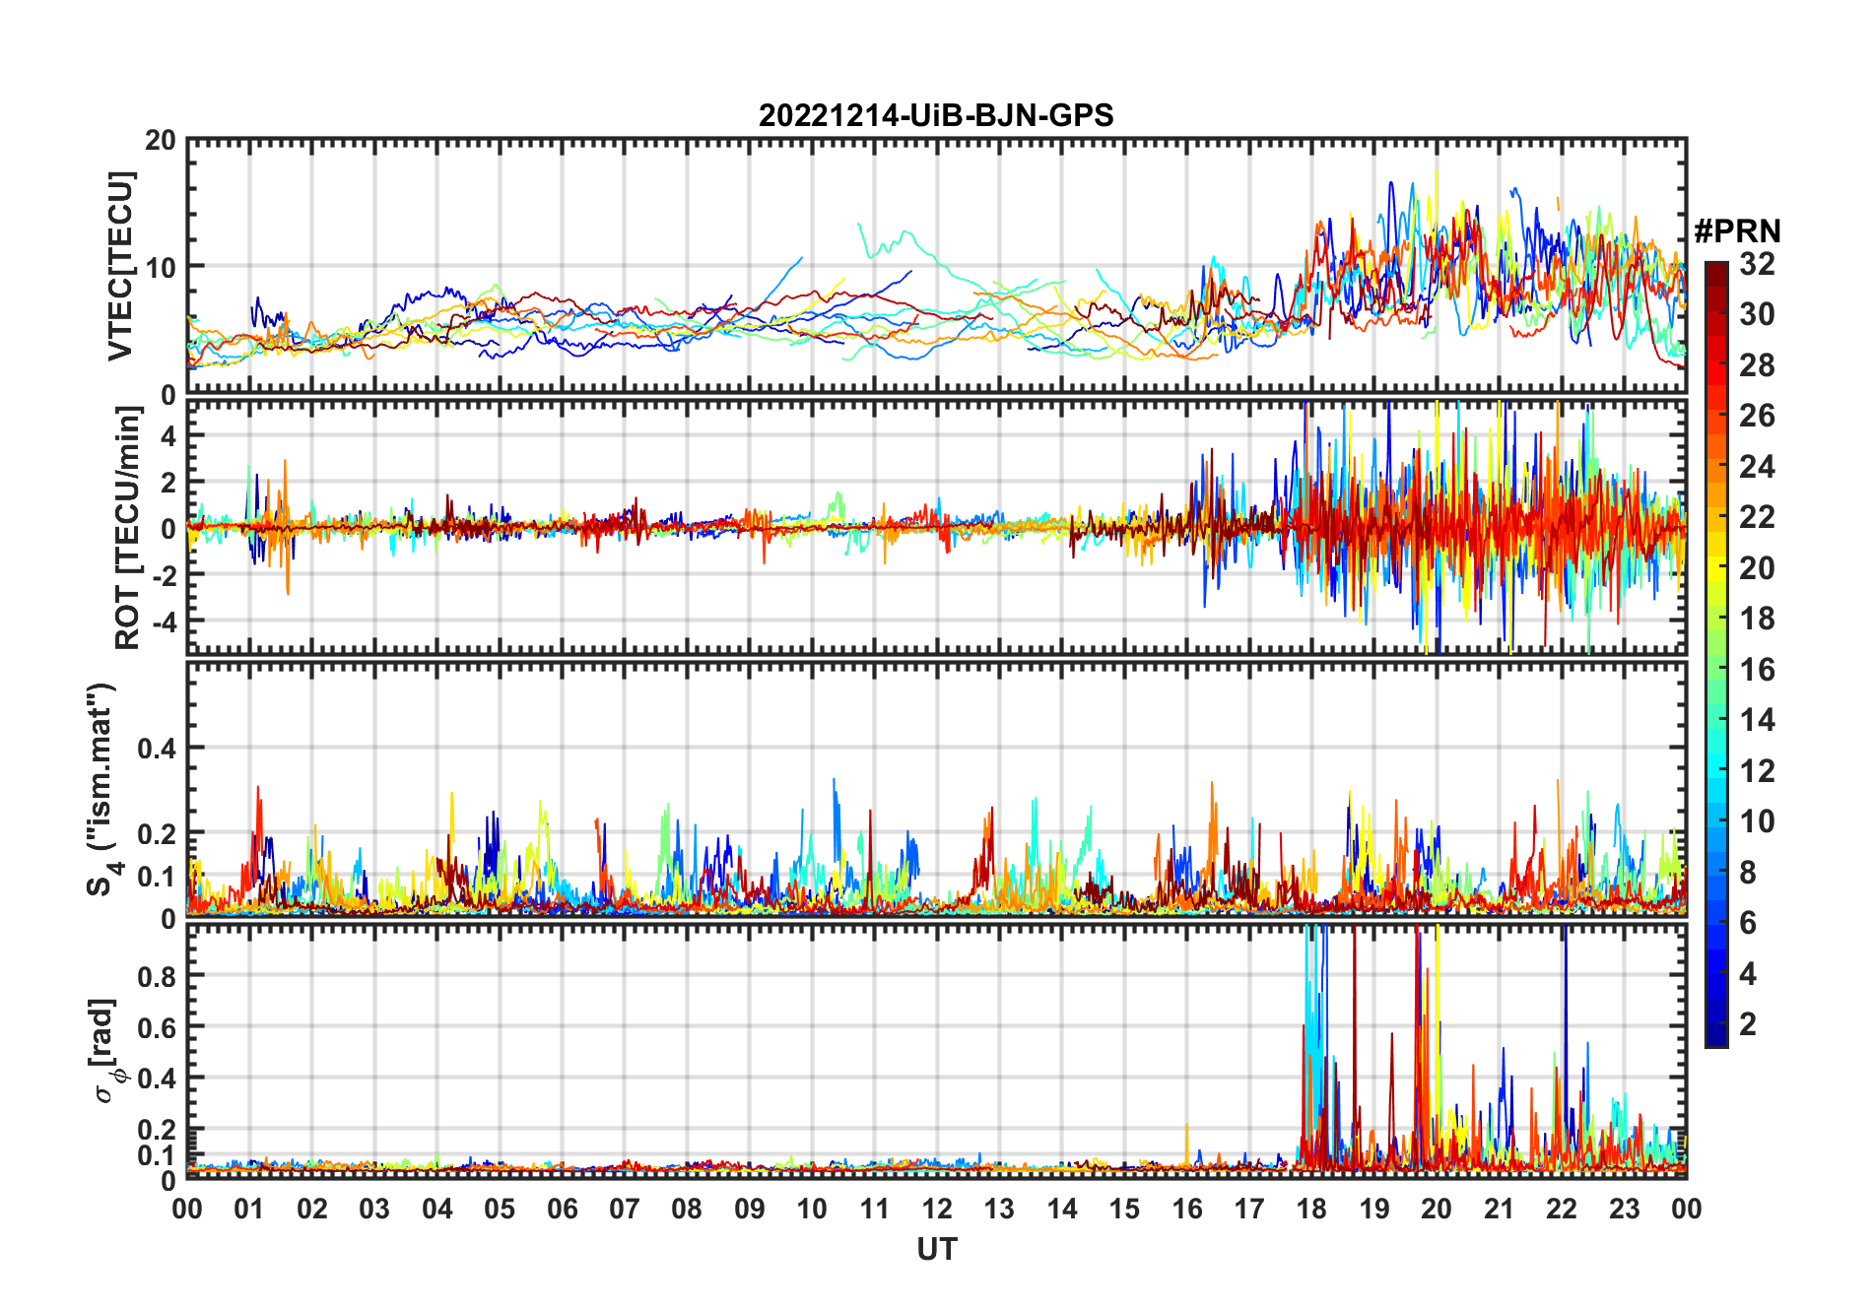Click x-axis tick label 03

[374, 1209]
